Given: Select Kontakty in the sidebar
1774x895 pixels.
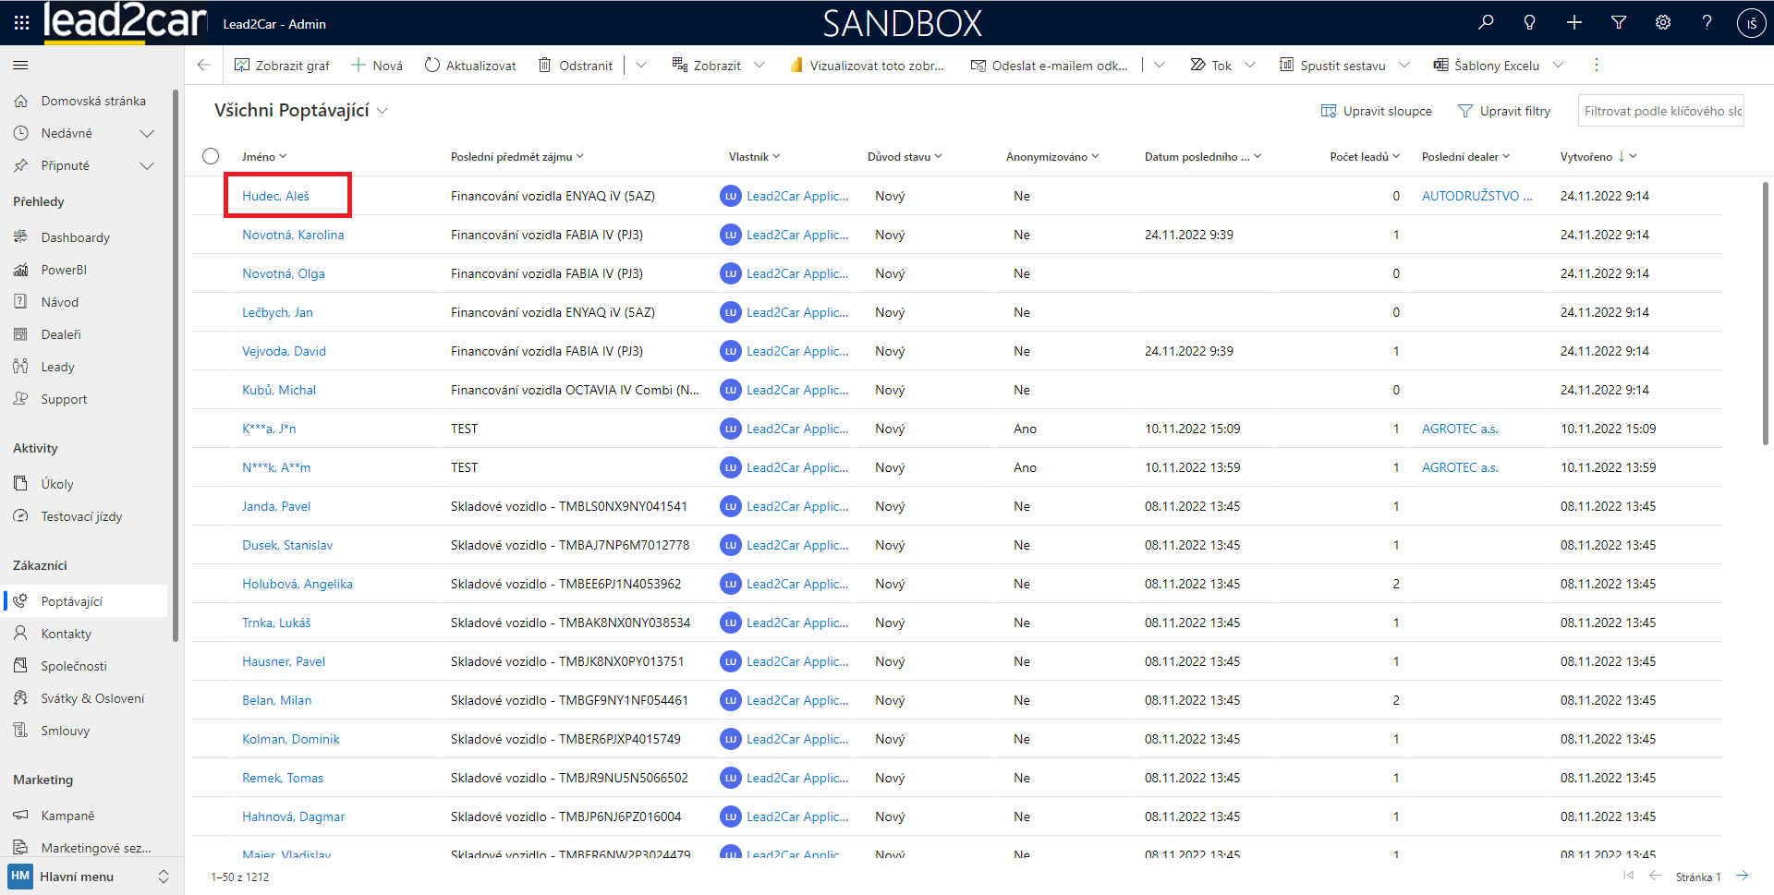Looking at the screenshot, I should point(66,634).
